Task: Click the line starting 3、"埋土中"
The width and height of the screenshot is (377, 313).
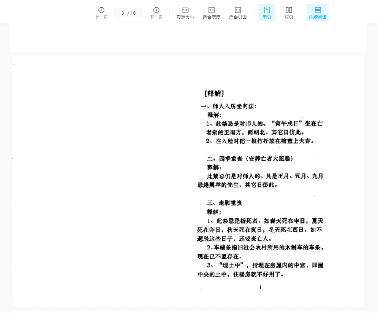Action: 265,265
